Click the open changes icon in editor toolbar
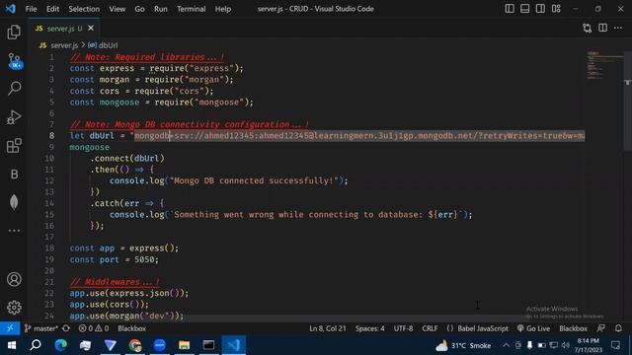Image resolution: width=632 pixels, height=355 pixels. tap(588, 28)
